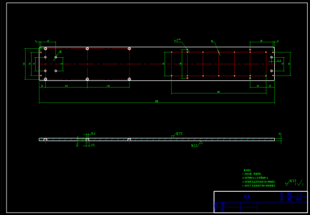
Task: Select the hatched section view of the plate
Action: [157, 139]
